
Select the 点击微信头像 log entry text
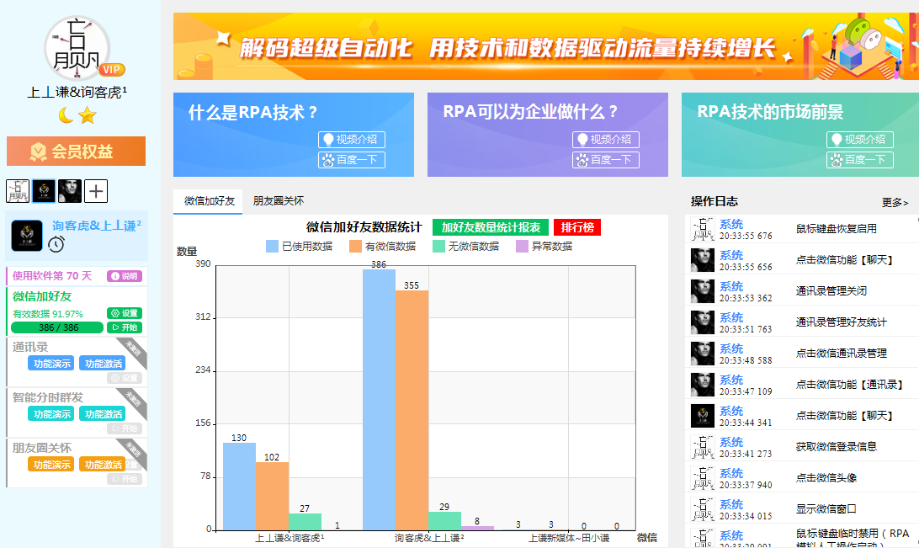(x=826, y=477)
